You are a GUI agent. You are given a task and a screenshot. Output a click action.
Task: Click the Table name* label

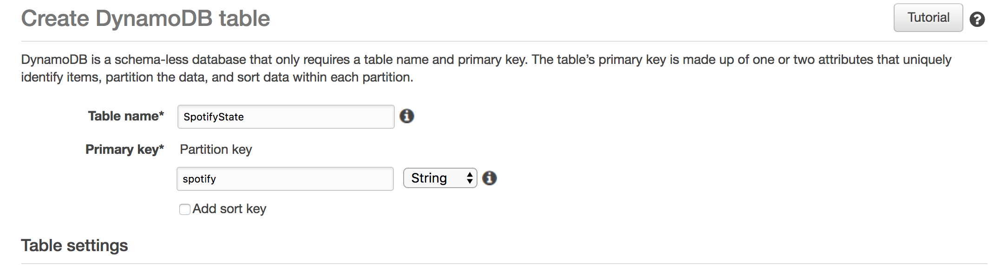[126, 116]
